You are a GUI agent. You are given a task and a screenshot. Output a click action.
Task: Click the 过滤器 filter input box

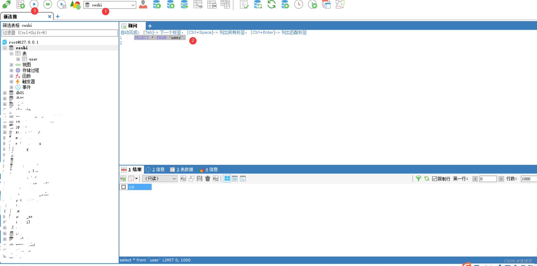click(x=60, y=33)
